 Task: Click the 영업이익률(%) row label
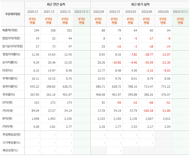11,54
